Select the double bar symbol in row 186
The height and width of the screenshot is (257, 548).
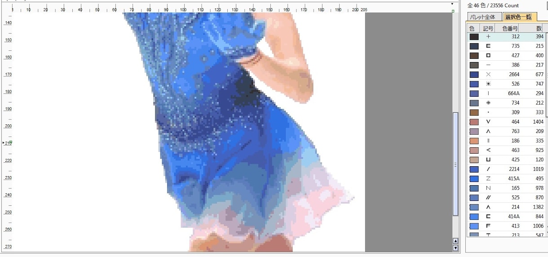[x=488, y=141]
